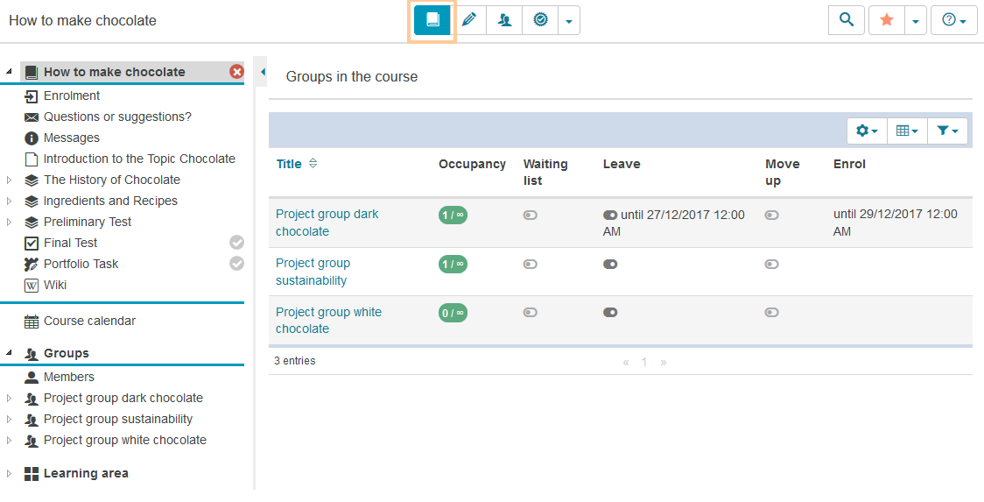Screen dimensions: 984x502
Task: Open Course calendar in the sidebar
Action: tap(89, 321)
